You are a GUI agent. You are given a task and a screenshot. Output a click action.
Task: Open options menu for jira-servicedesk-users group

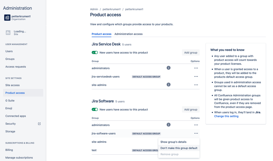coord(196,77)
